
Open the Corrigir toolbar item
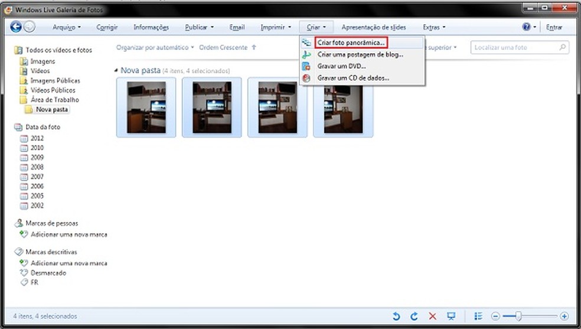coord(107,27)
